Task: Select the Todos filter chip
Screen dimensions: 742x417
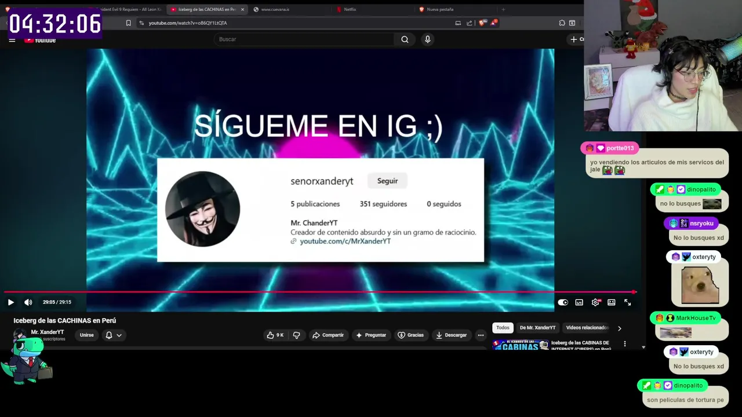Action: (503, 328)
